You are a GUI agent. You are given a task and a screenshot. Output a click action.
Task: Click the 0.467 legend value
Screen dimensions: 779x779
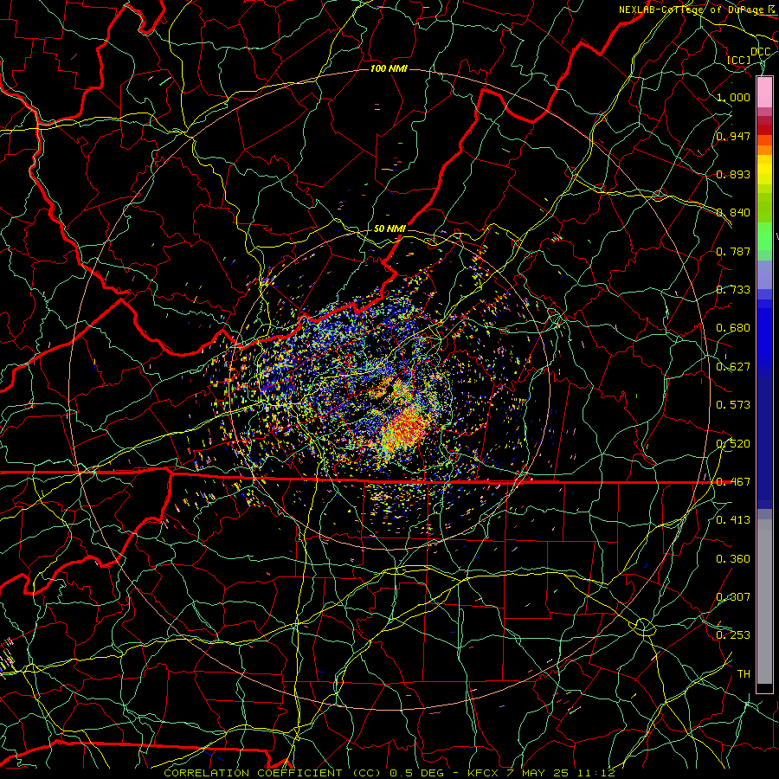733,482
